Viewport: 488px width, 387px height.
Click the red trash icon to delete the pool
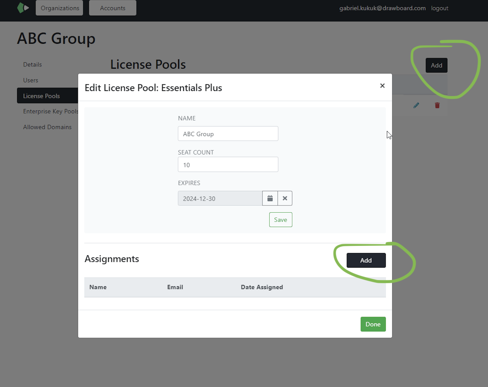tap(437, 105)
